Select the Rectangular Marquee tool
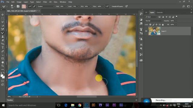 click(x=3, y=18)
